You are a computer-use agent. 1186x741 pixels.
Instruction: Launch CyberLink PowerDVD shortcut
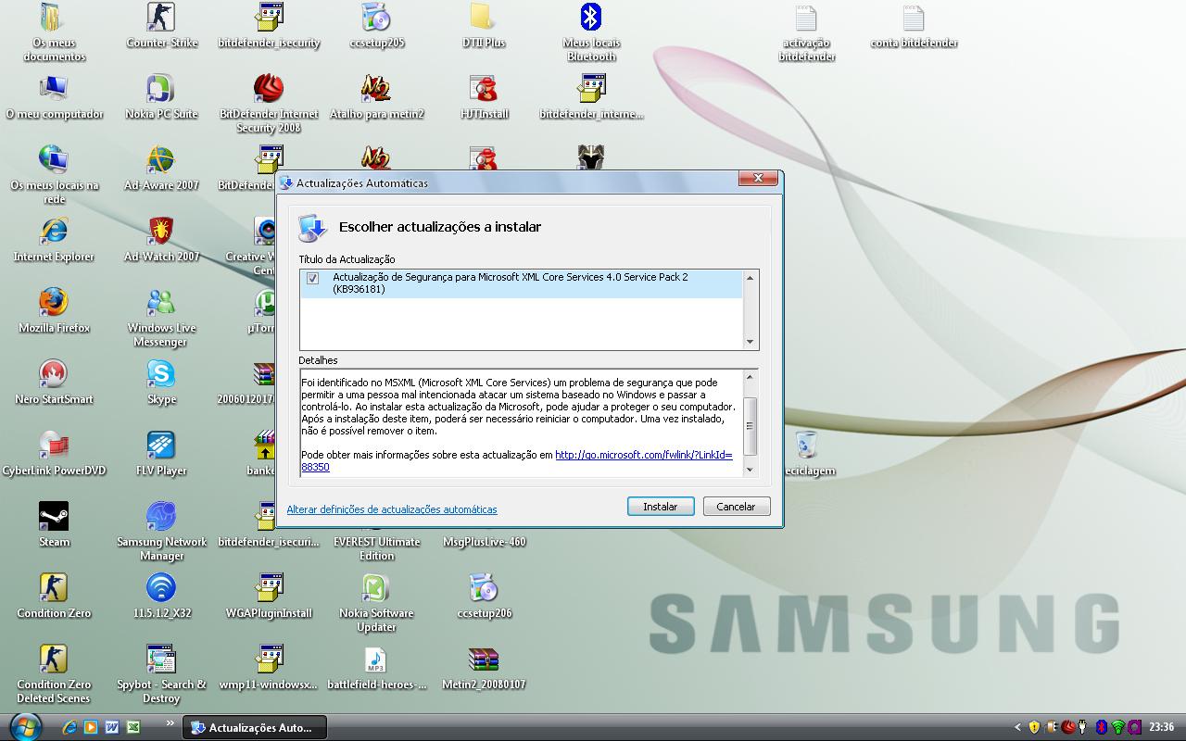54,453
